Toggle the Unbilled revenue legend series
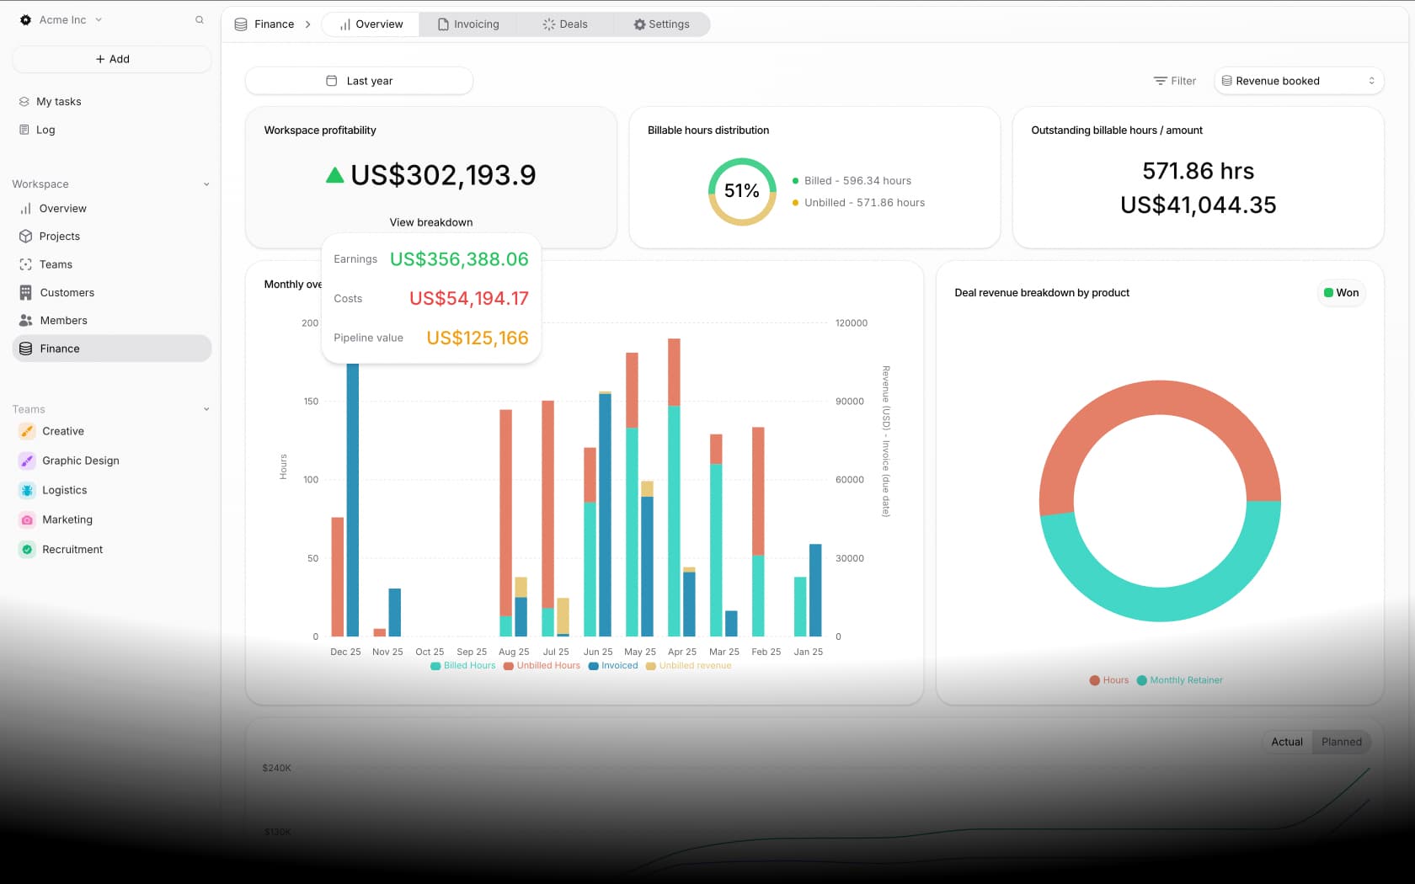The image size is (1415, 884). [688, 666]
